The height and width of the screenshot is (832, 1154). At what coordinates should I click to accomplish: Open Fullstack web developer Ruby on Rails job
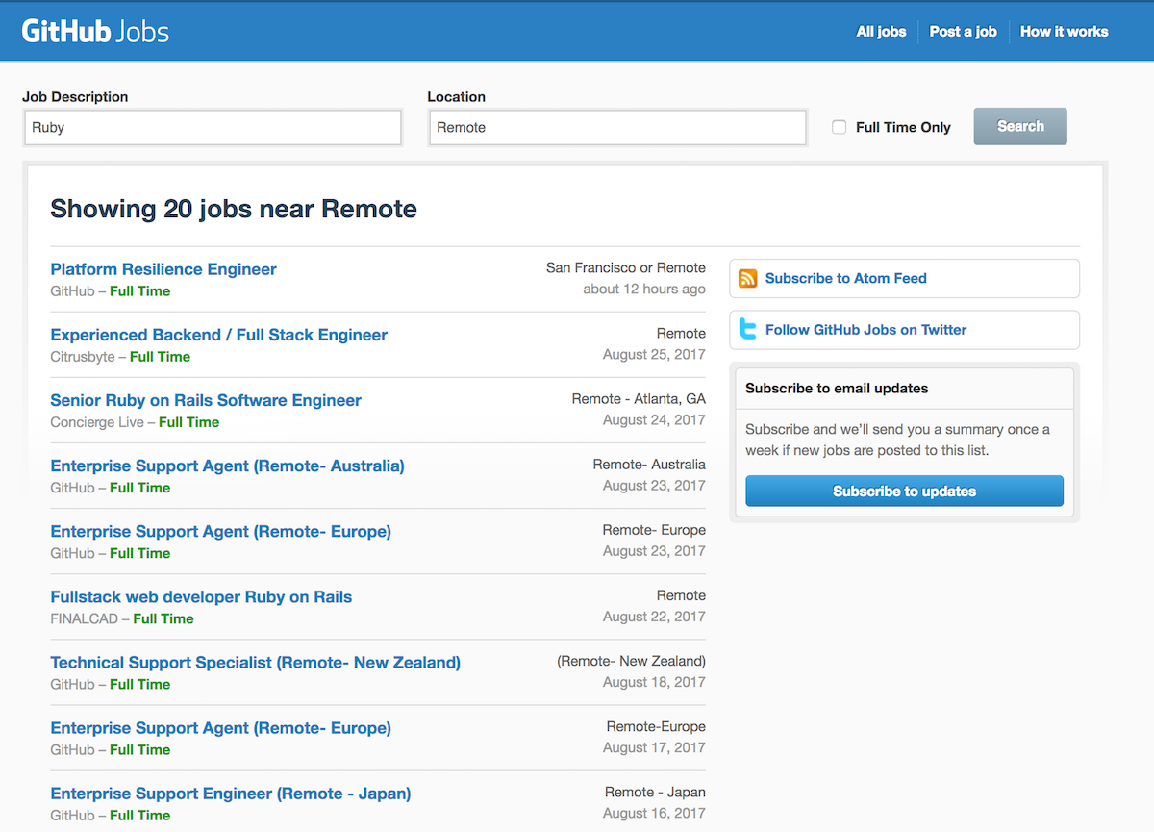click(201, 596)
